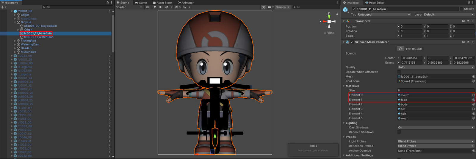
Task: Open help for the Transform component
Action: click(x=463, y=21)
